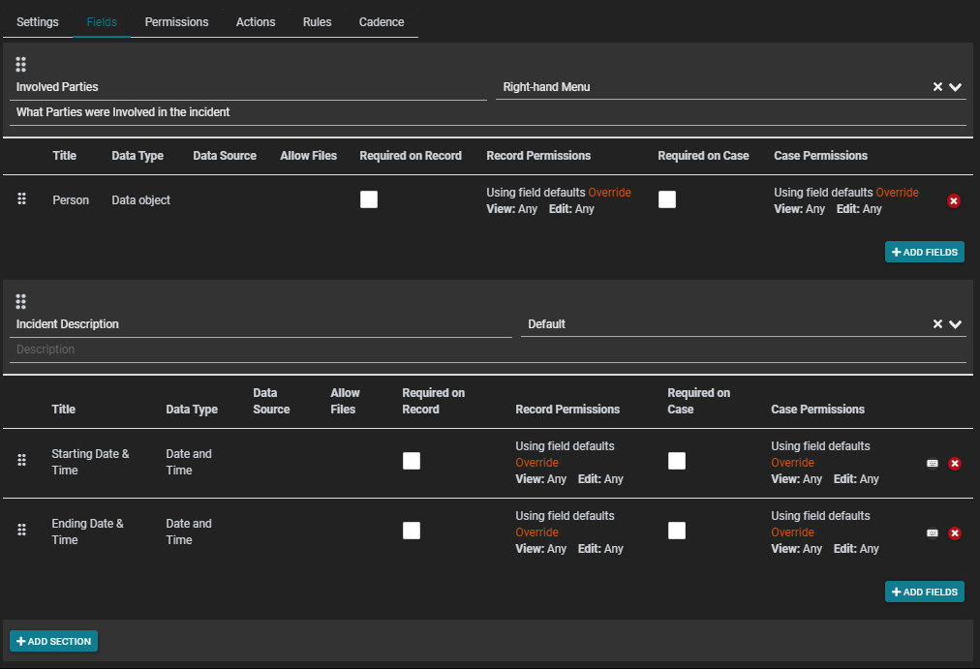Toggle Required on Case for Ending Date & Time
The height and width of the screenshot is (669, 980).
click(x=676, y=531)
